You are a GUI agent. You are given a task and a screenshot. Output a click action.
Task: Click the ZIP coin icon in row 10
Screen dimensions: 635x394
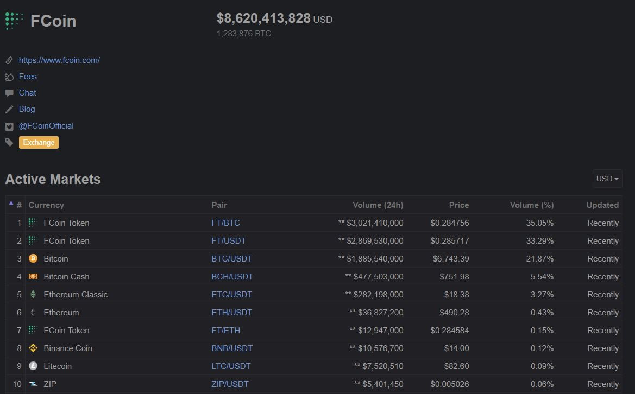[x=33, y=384]
